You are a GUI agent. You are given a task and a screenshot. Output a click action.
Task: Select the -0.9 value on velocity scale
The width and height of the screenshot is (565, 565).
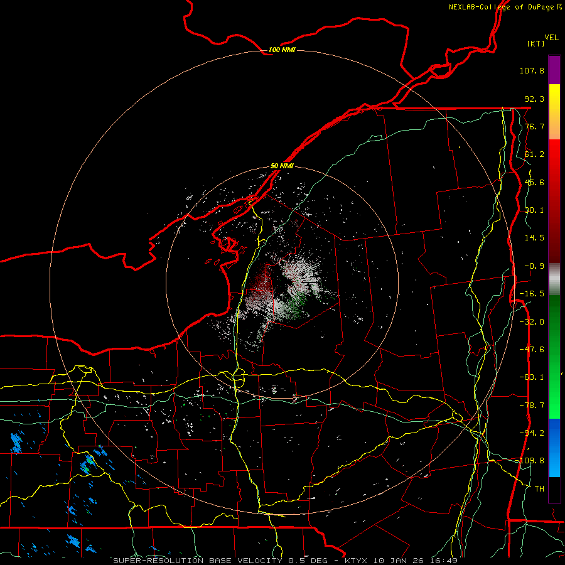[x=534, y=266]
